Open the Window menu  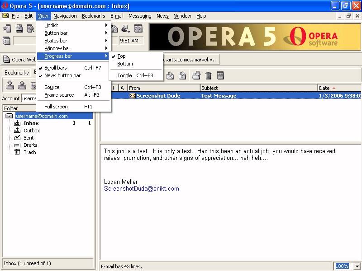[183, 16]
